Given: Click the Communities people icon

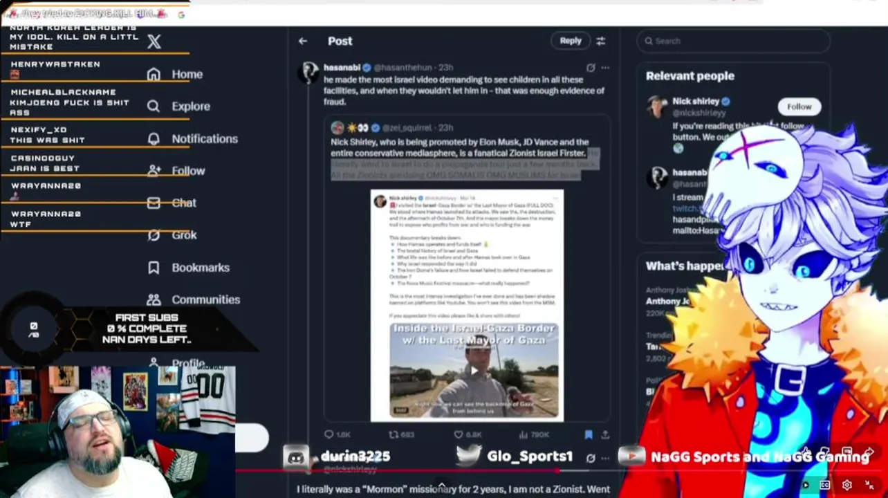Looking at the screenshot, I should click(154, 299).
